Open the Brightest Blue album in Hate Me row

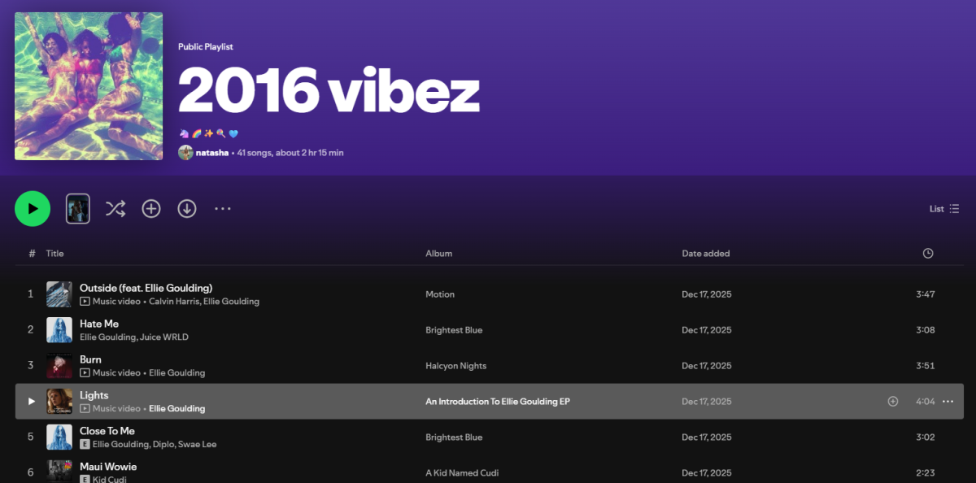point(454,330)
